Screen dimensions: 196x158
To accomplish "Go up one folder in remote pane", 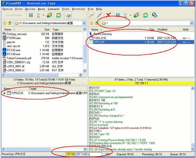I will point(97,23).
